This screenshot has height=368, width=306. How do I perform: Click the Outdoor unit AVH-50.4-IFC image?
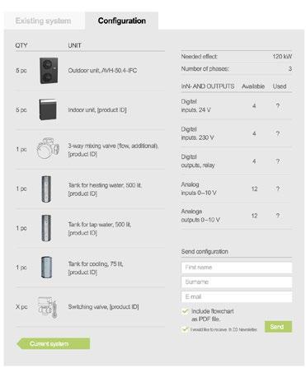pos(49,71)
